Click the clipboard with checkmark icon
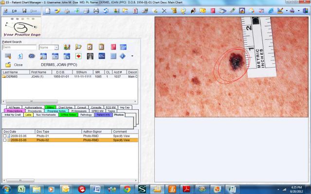 [x=90, y=47]
